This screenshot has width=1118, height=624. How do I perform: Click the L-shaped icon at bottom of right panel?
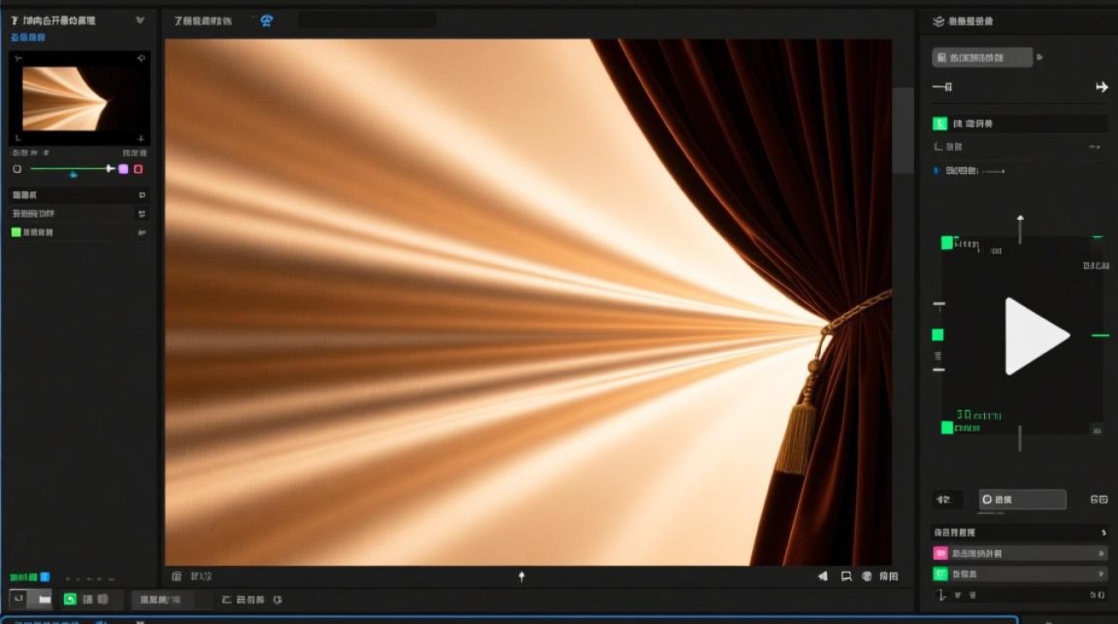pos(941,595)
